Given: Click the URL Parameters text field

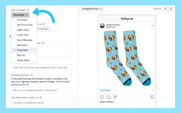Looking at the screenshot, I should coord(41,103).
